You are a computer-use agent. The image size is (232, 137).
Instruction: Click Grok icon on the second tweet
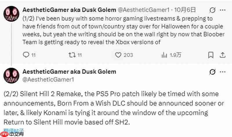coord(212,72)
